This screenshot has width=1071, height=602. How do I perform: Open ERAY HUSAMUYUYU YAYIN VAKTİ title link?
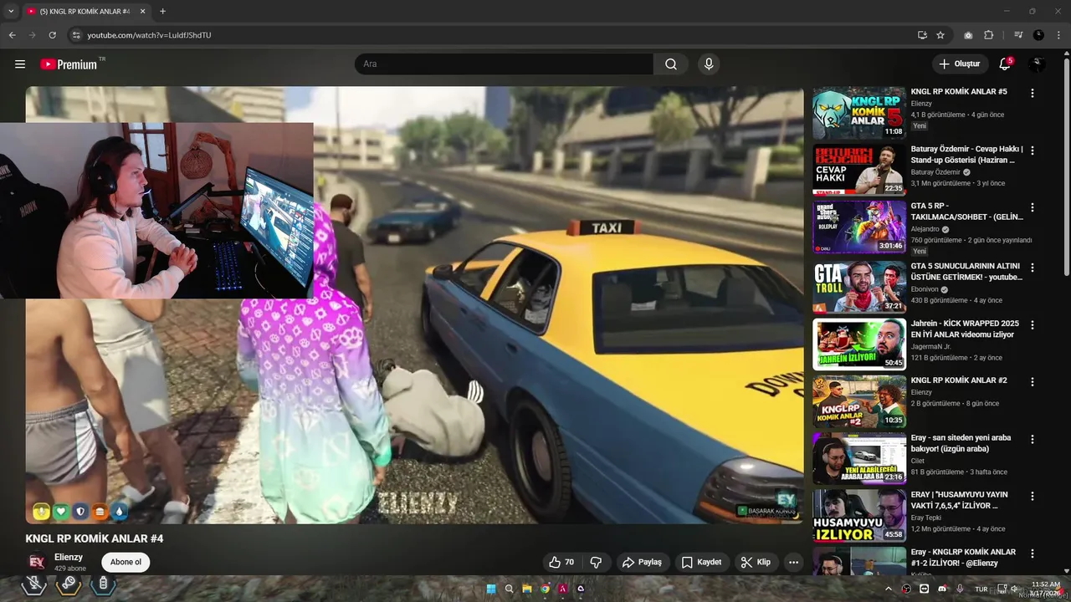pos(960,500)
